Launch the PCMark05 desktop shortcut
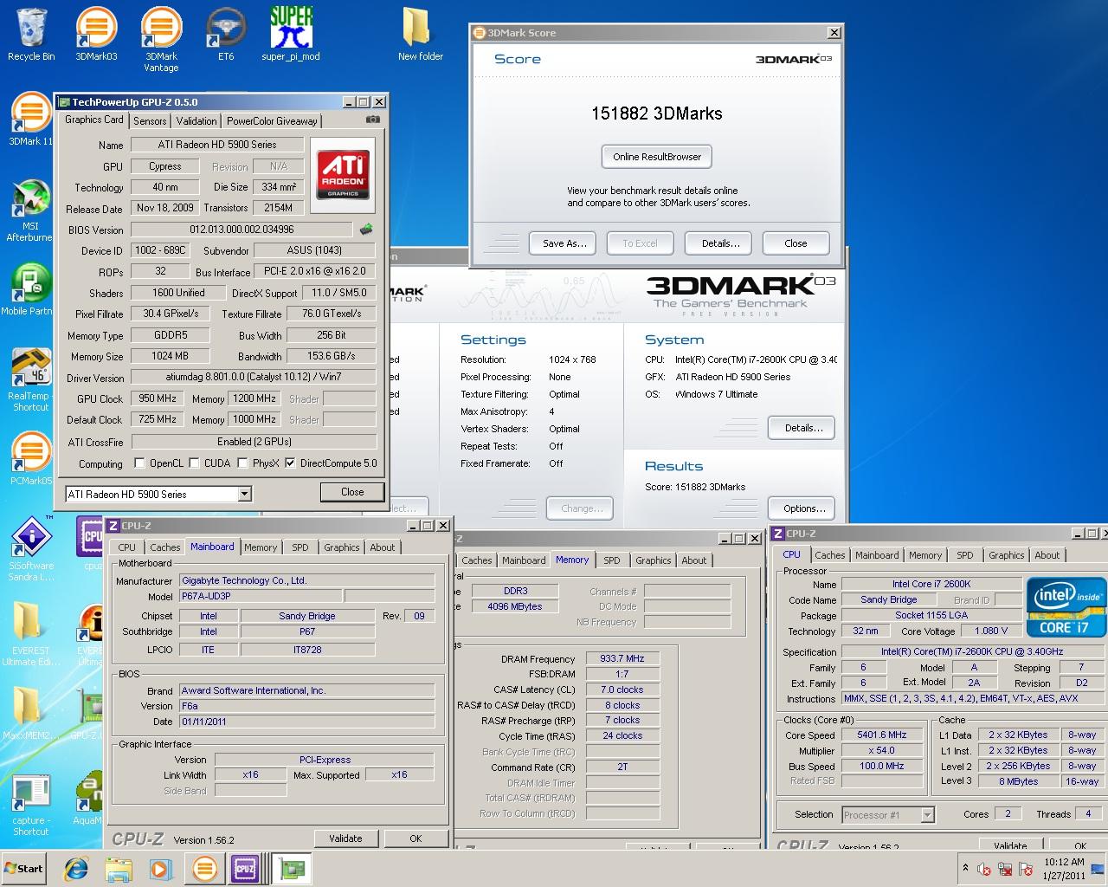1108x887 pixels. coord(30,459)
